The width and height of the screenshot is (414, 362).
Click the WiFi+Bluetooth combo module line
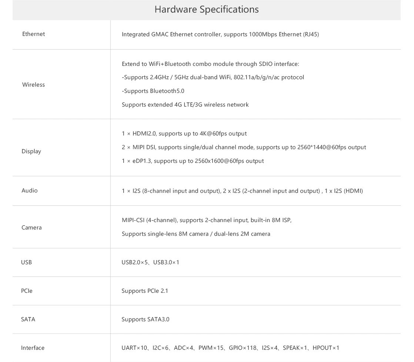[210, 64]
